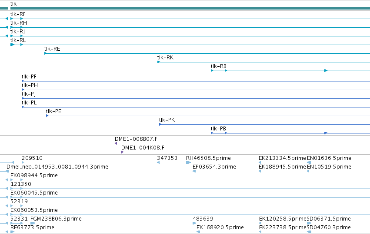Image resolution: width=370 pixels, height=234 pixels.
Task: Select the EK120258.5prime EST label
Action: click(283, 219)
